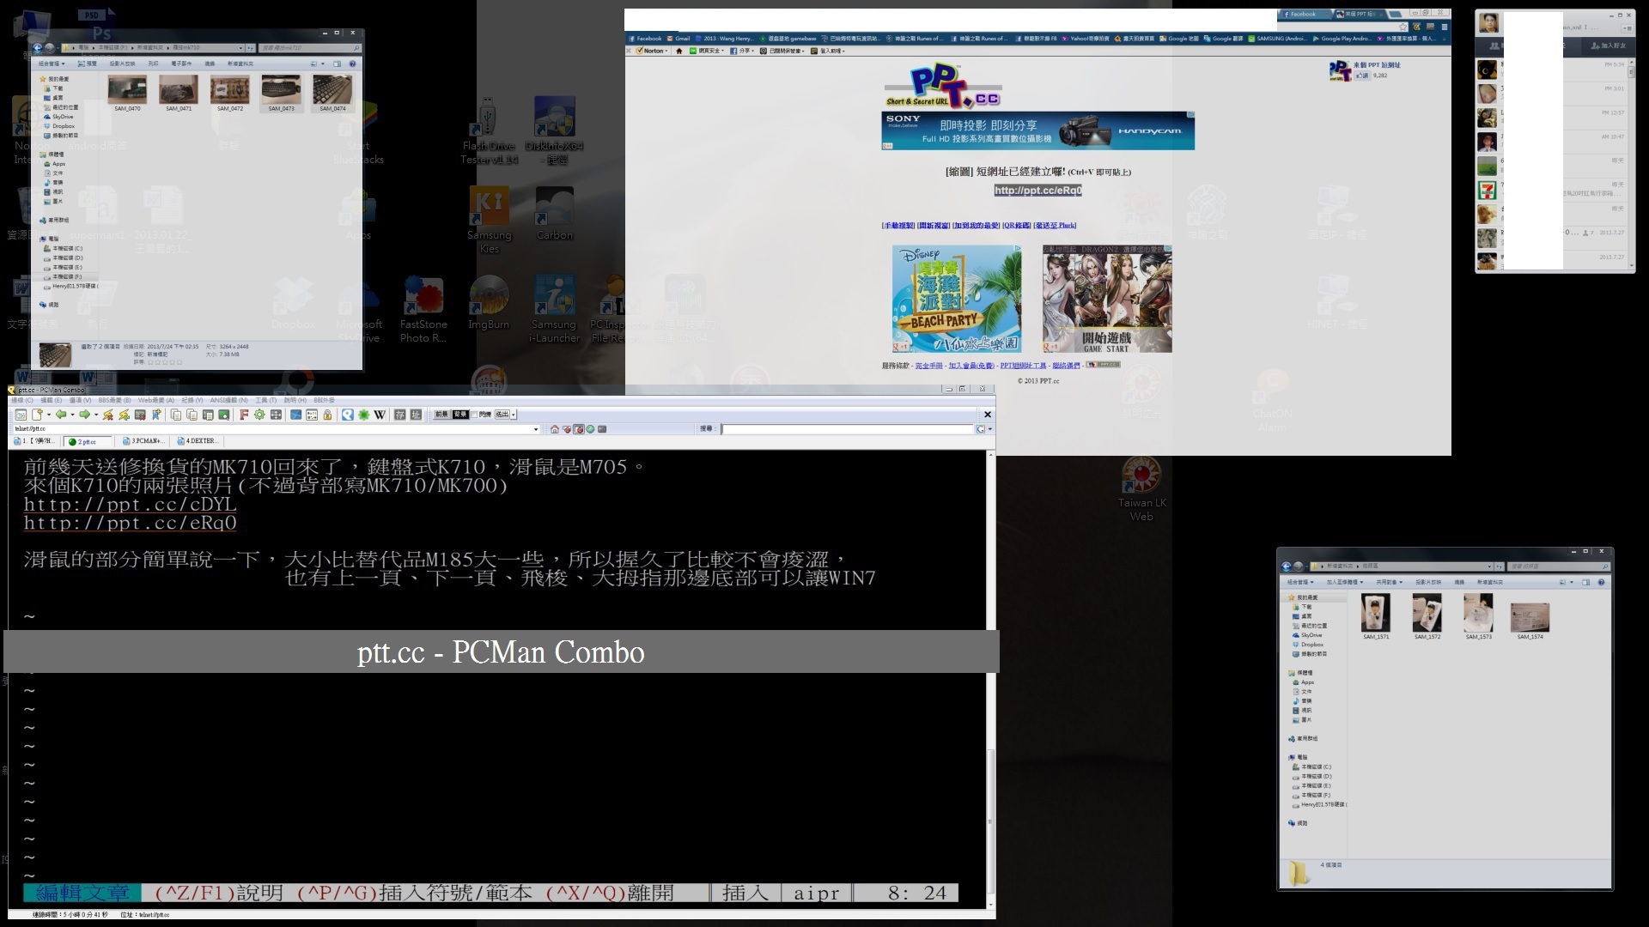Click the FastStone Photo Resizer desktop icon

(423, 309)
